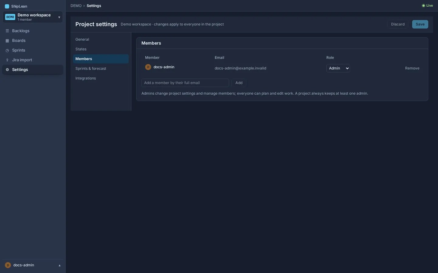438x273 pixels.
Task: Click the Email column header
Action: (219, 58)
